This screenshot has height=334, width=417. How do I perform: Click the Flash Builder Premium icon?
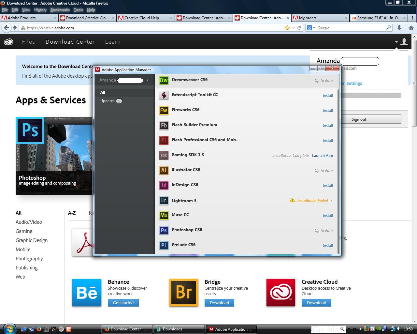point(164,125)
